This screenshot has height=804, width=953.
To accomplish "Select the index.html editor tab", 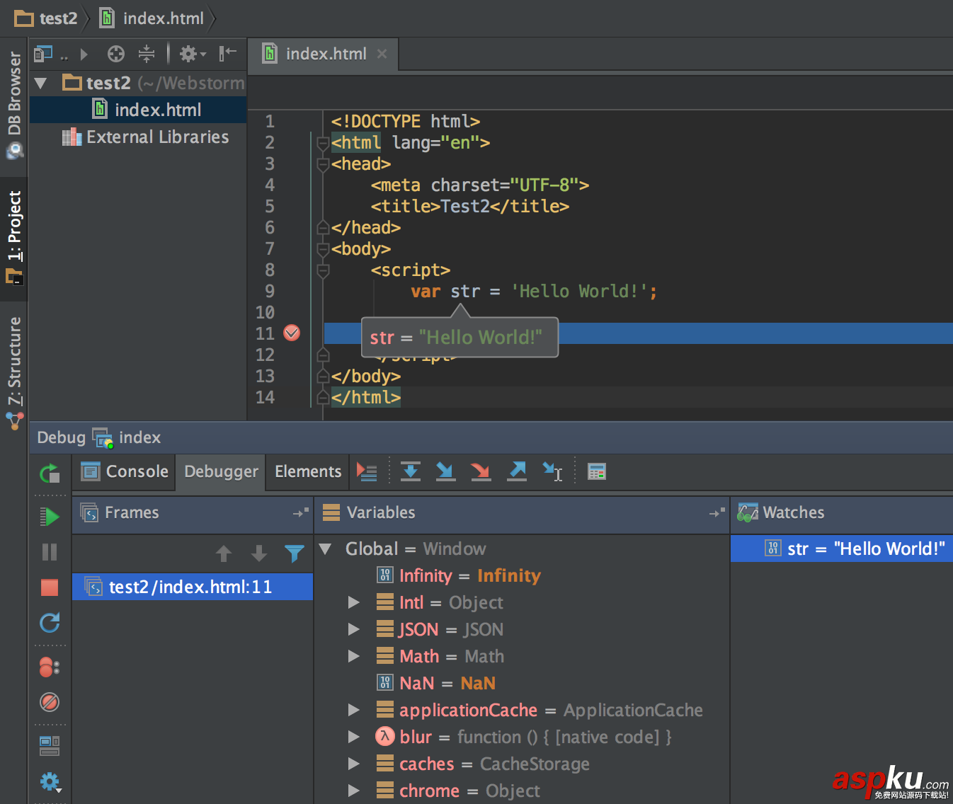I will point(324,54).
